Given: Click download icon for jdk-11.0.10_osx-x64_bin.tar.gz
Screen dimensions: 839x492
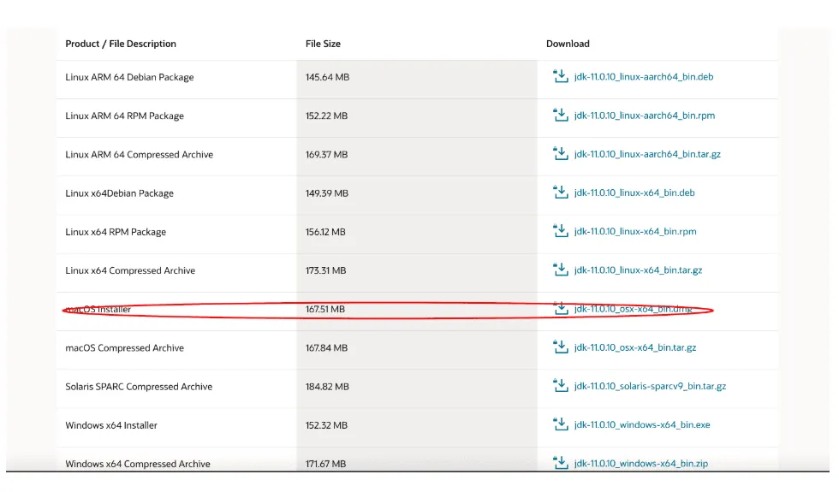Looking at the screenshot, I should (x=560, y=347).
